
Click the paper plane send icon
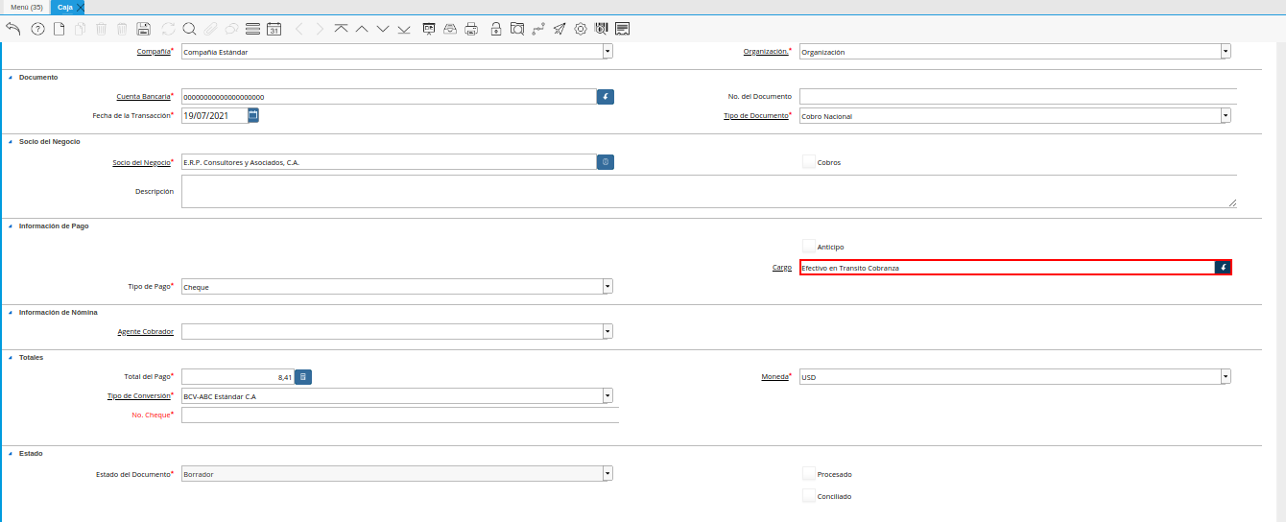tap(560, 29)
